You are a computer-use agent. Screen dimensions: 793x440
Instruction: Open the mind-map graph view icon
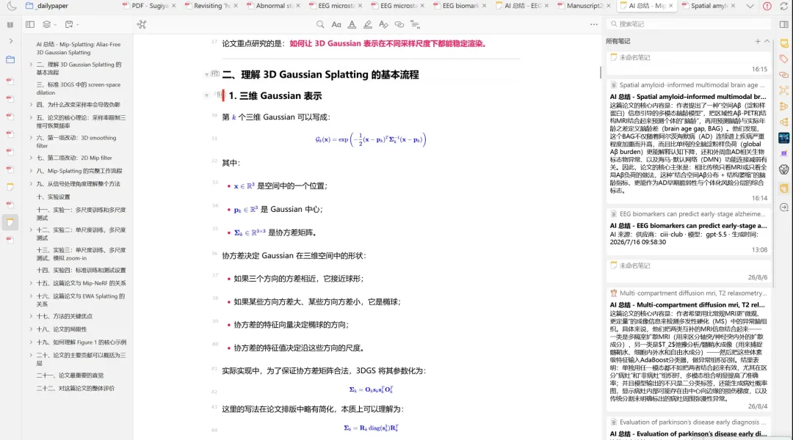(x=142, y=24)
